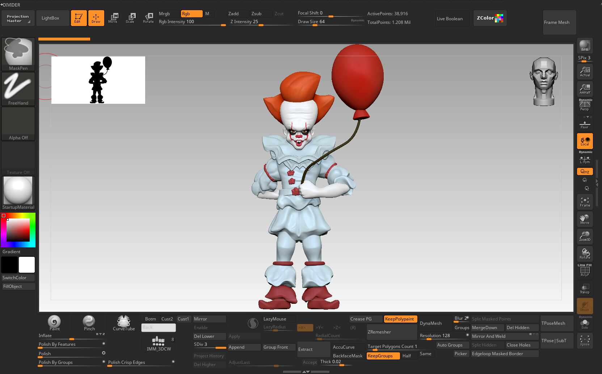The image size is (602, 374).
Task: Activate the Move transform tool in top toolbar
Action: point(113,18)
